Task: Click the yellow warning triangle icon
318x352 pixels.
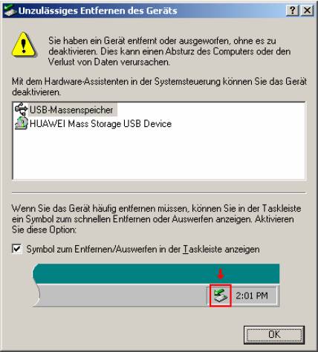Action: click(24, 45)
